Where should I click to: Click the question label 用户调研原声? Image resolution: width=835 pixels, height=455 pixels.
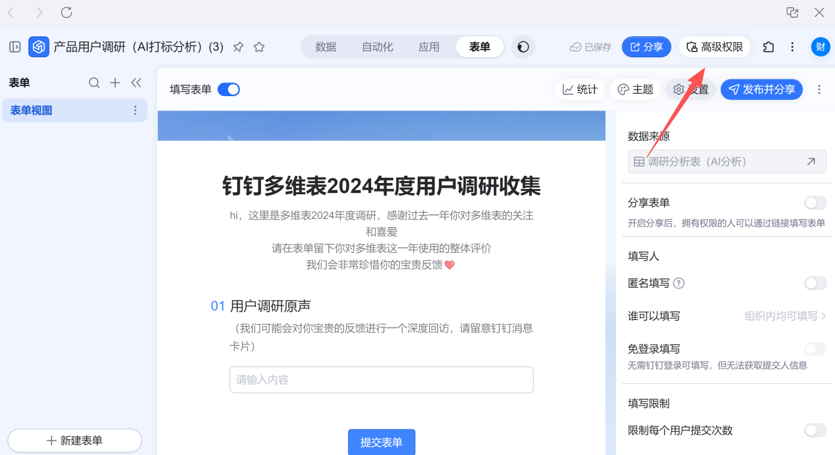[x=270, y=306]
